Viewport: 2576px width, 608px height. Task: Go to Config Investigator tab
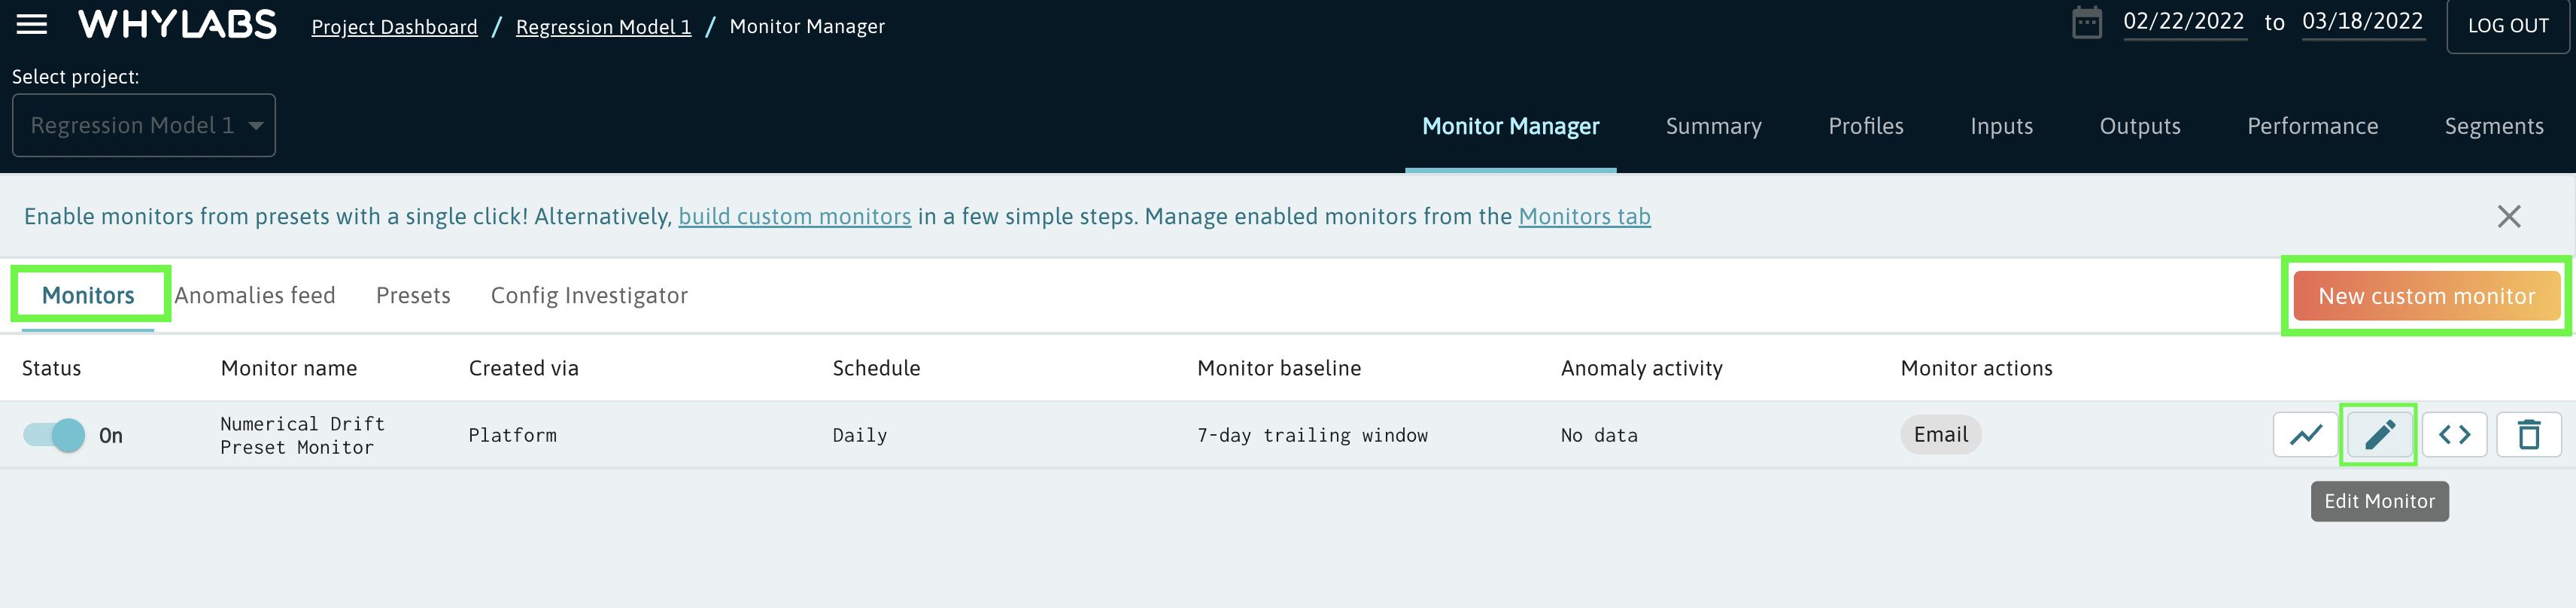(589, 296)
